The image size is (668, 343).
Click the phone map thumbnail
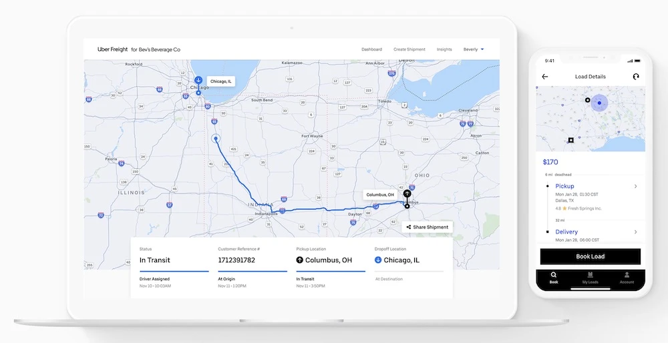point(590,119)
